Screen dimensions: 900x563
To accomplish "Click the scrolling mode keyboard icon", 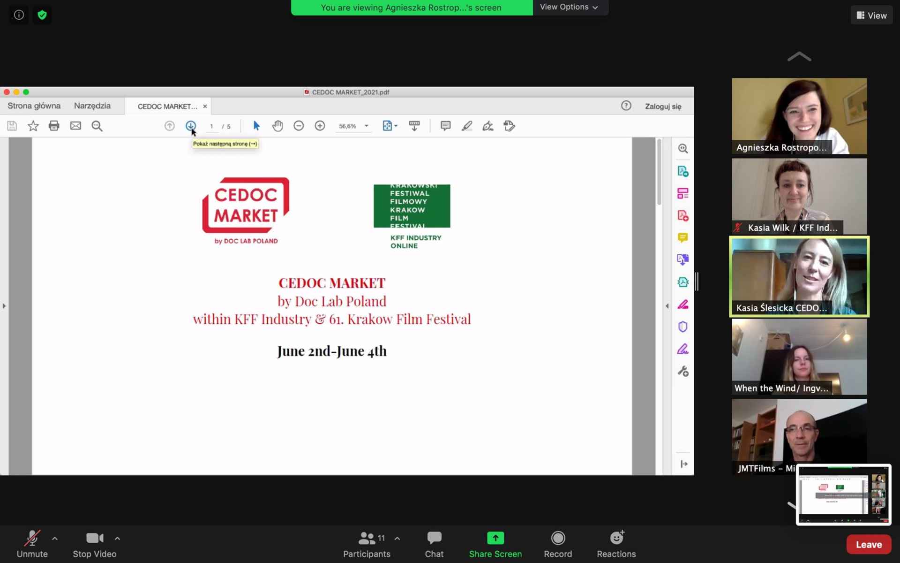I will [414, 126].
